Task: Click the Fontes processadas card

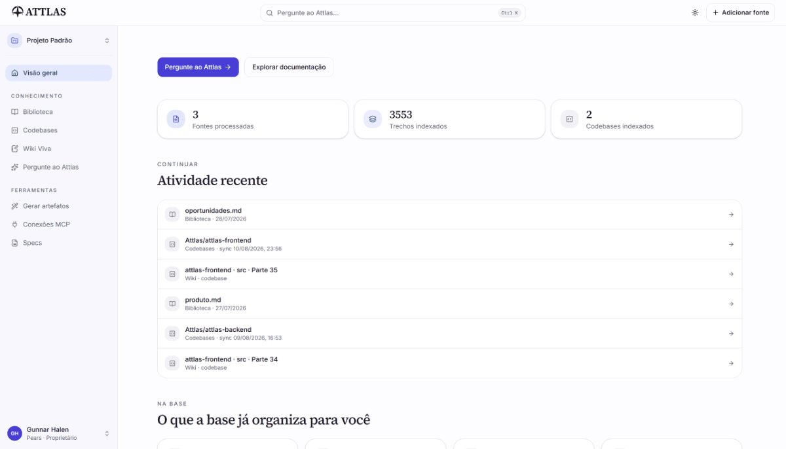Action: pos(253,119)
